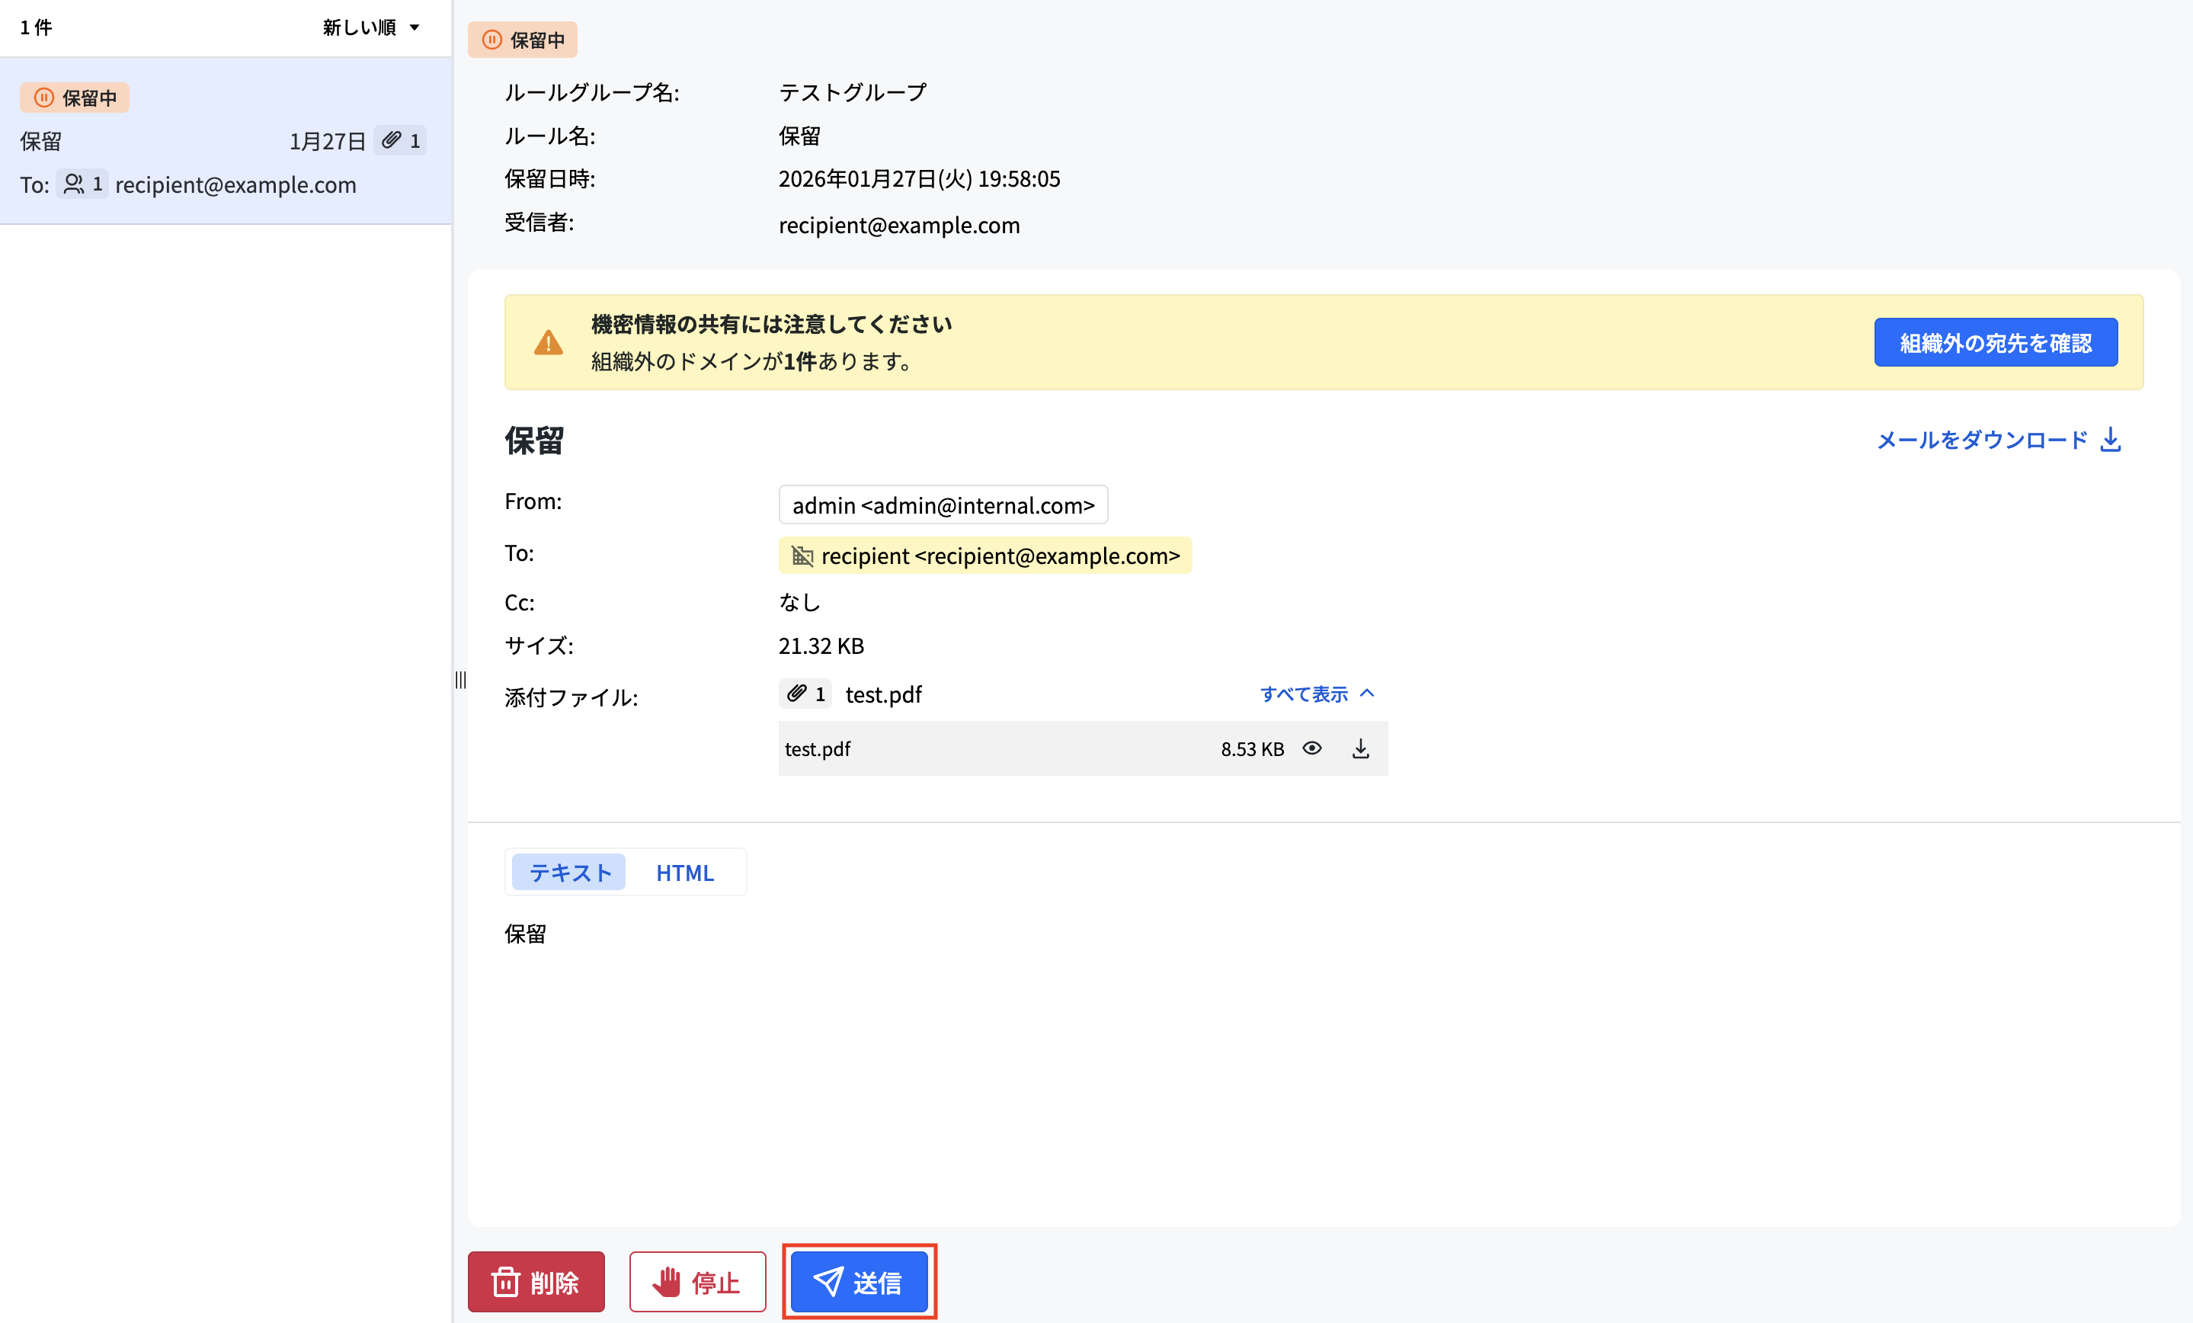Viewport: 2193px width, 1323px height.
Task: Click the test.pdf attachment row
Action: [x=1083, y=748]
